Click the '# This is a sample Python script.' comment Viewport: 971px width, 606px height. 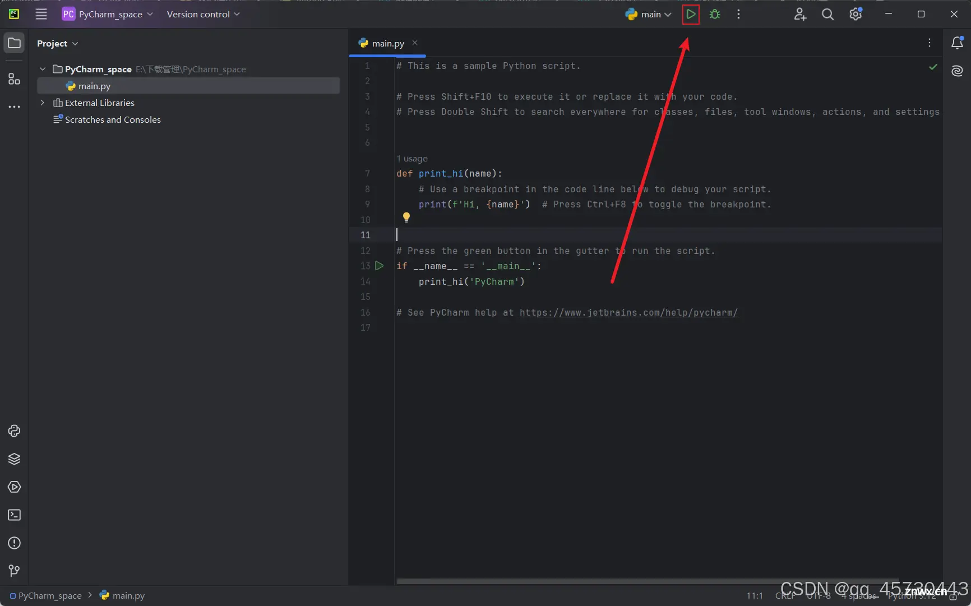(488, 66)
